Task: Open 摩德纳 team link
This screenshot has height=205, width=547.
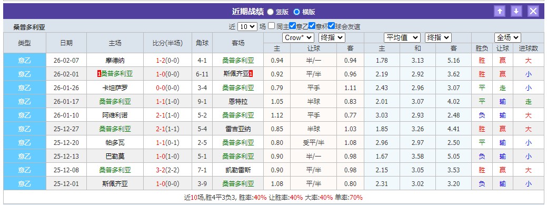Action: 115,61
